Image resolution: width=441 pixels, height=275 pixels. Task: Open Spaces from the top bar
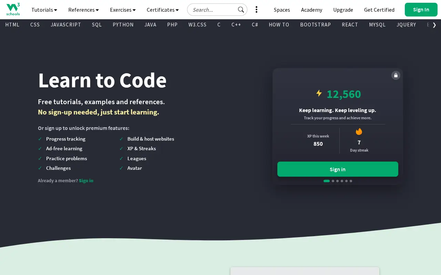[x=282, y=10]
